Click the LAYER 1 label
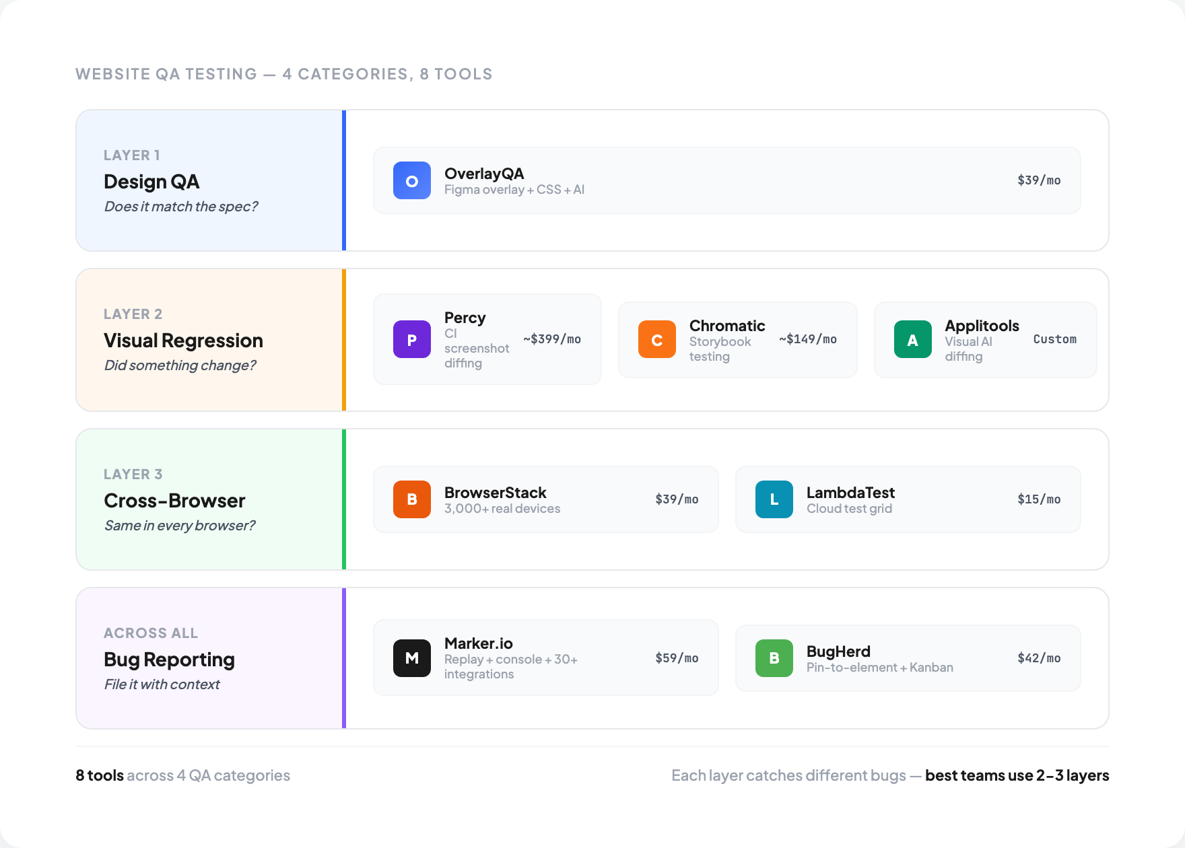Screen dimensions: 1185x848 point(132,155)
